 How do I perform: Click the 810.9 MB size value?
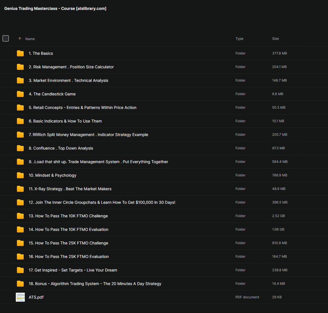click(x=279, y=243)
